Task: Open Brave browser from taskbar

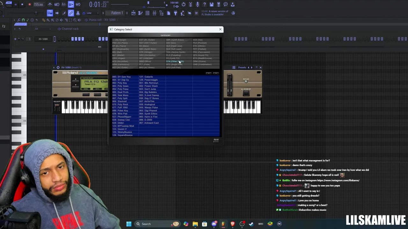Action: point(233,224)
